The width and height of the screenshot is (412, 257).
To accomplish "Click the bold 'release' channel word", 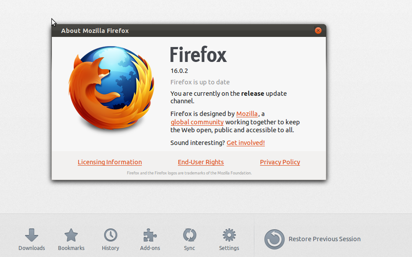I will click(x=253, y=94).
